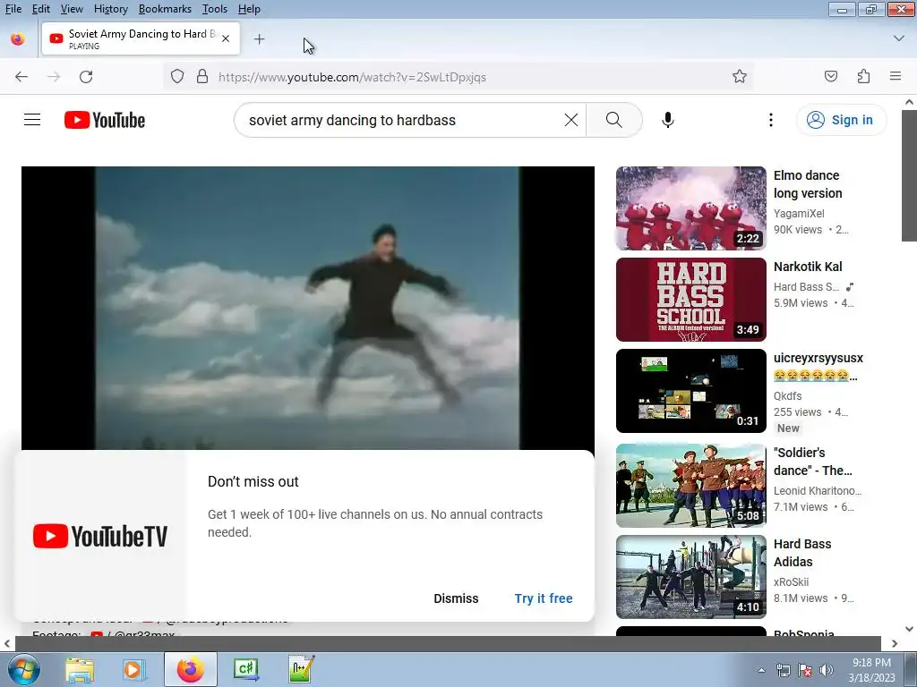Open Notepad++ from the taskbar
This screenshot has height=687, width=917.
[x=301, y=669]
